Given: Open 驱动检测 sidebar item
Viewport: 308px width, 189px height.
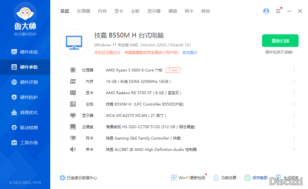Looking at the screenshot, I should click(25, 128).
